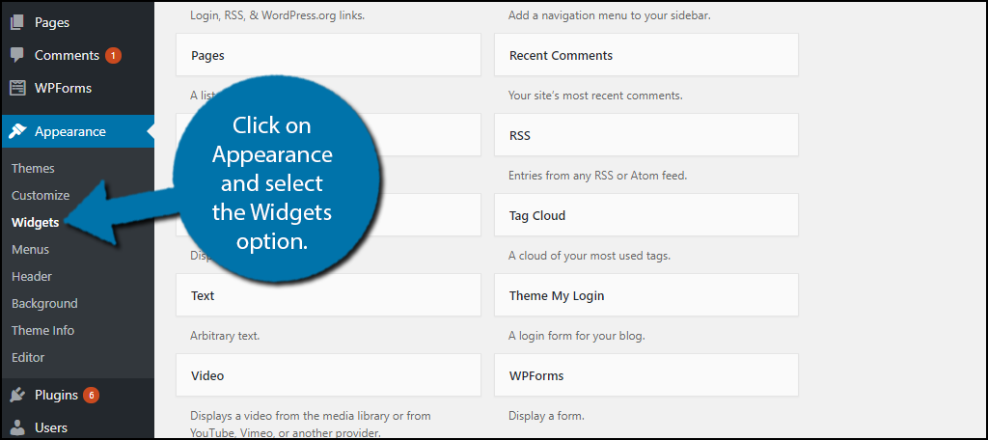Expand the Theme My Login widget
Screen dimensions: 988x440
[x=645, y=295]
